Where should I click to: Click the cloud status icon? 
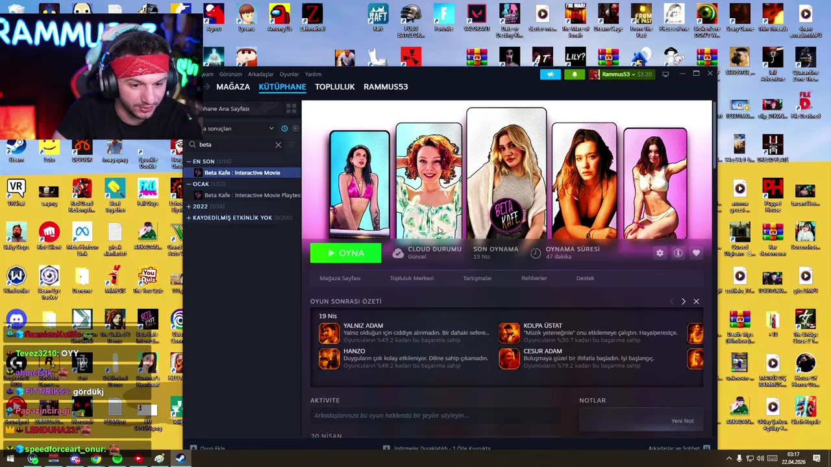[398, 253]
